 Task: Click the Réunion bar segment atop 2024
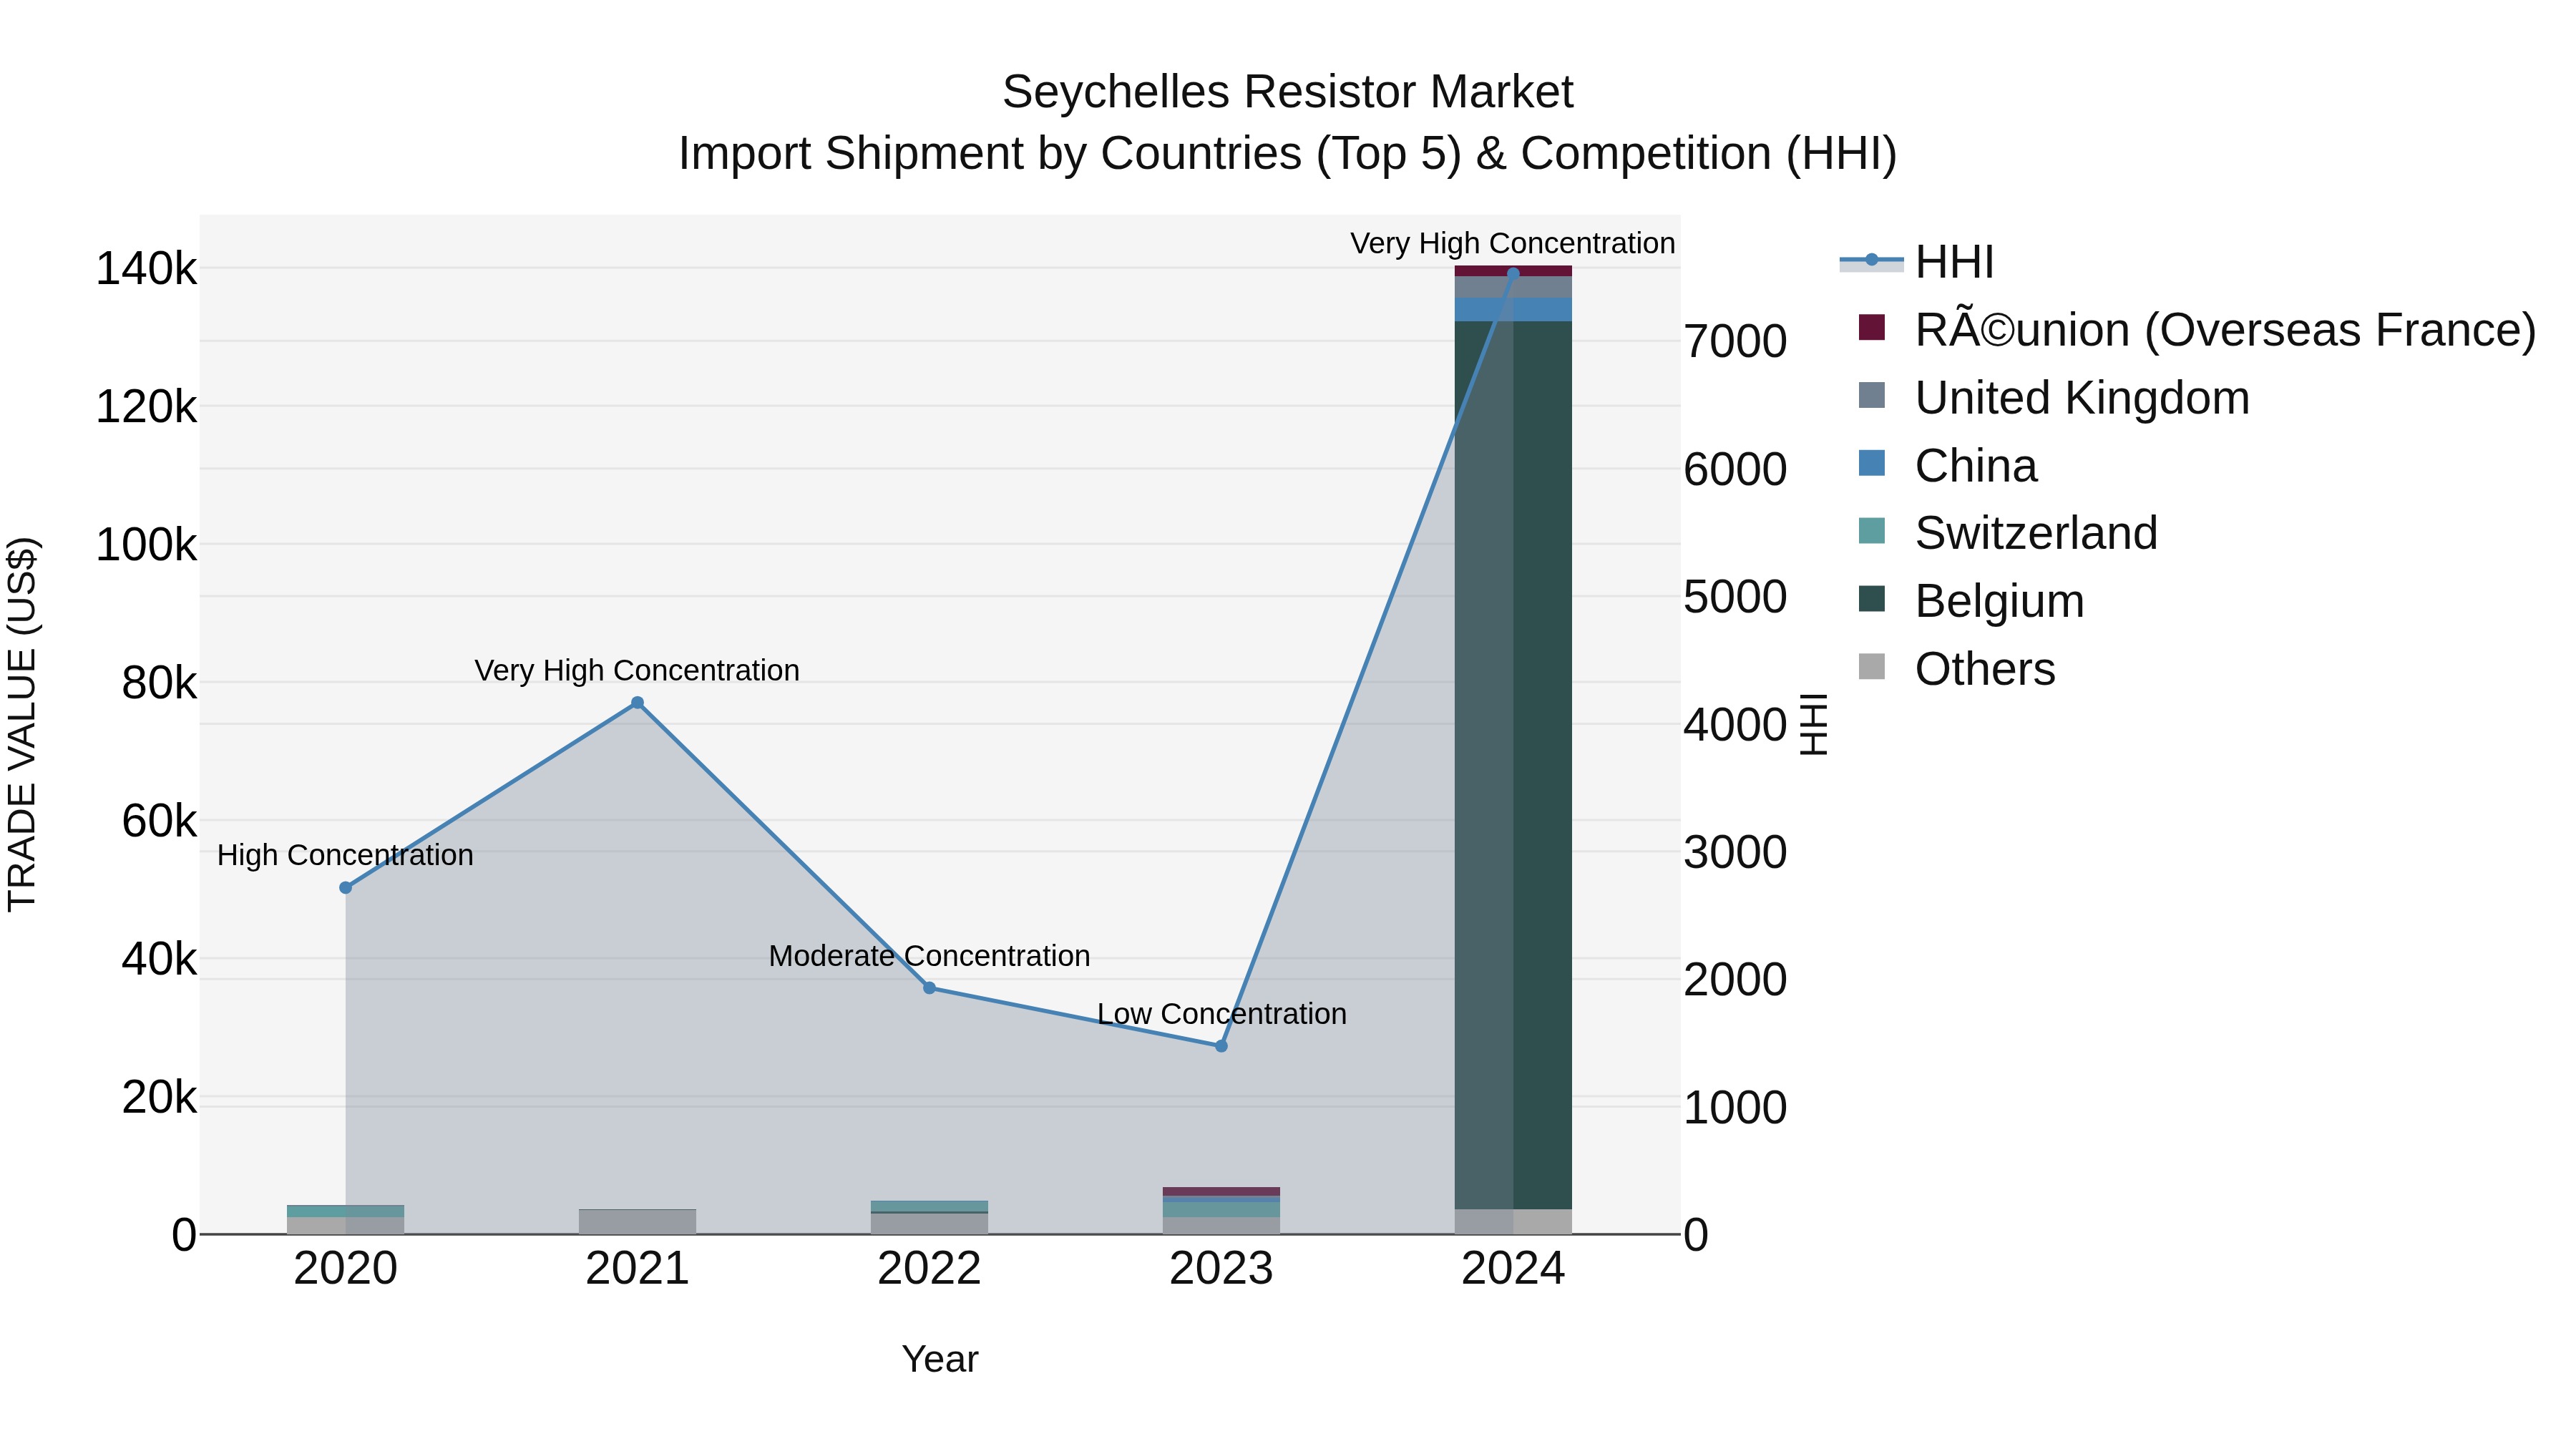click(1513, 271)
